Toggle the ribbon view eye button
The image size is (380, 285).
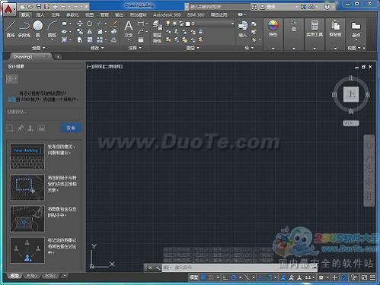coord(241,14)
